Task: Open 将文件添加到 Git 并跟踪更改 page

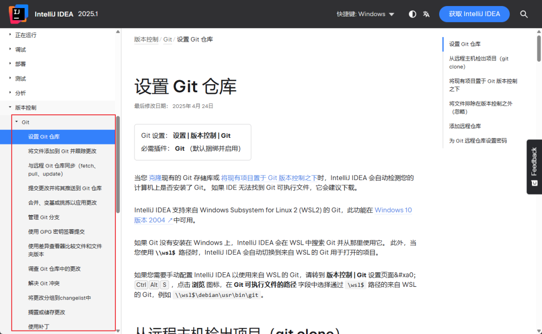Action: (62, 151)
